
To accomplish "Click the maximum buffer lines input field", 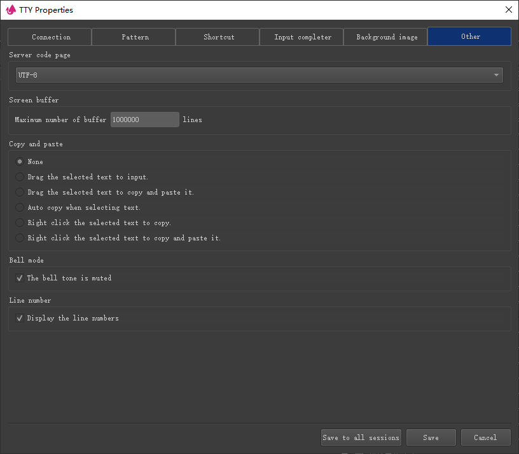I will (144, 120).
